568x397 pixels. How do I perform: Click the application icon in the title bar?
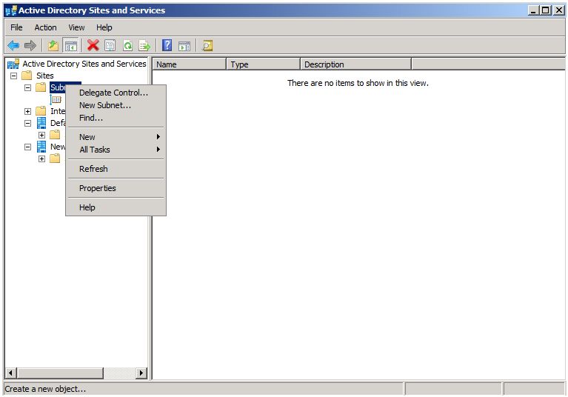[x=11, y=10]
